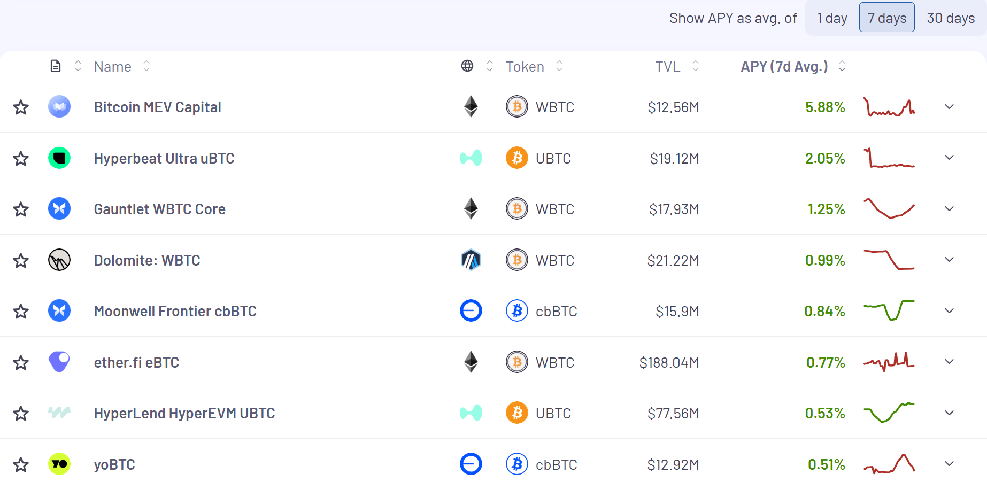Click cbBTC token icon in Moonwell Frontier row
This screenshot has width=987, height=482.
(517, 310)
